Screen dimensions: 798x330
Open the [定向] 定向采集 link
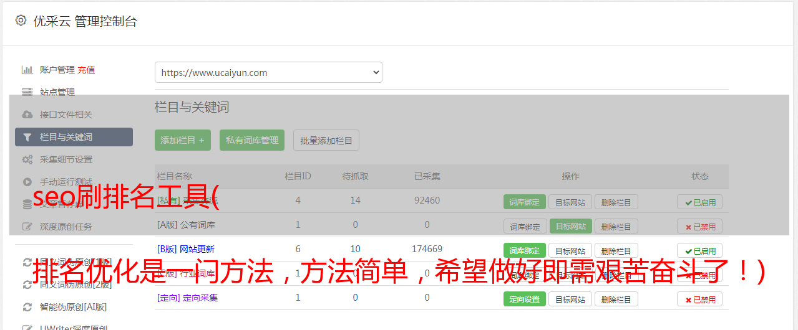188,298
